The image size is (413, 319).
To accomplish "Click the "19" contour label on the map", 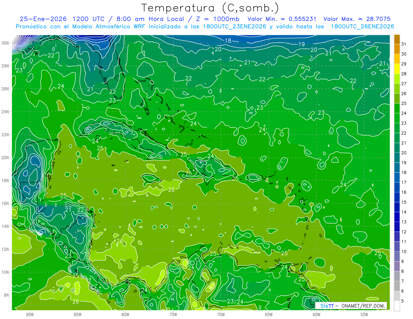I will (x=301, y=44).
